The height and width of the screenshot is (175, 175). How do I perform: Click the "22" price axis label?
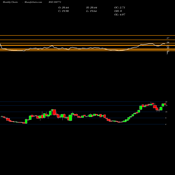pyautogui.click(x=166, y=102)
